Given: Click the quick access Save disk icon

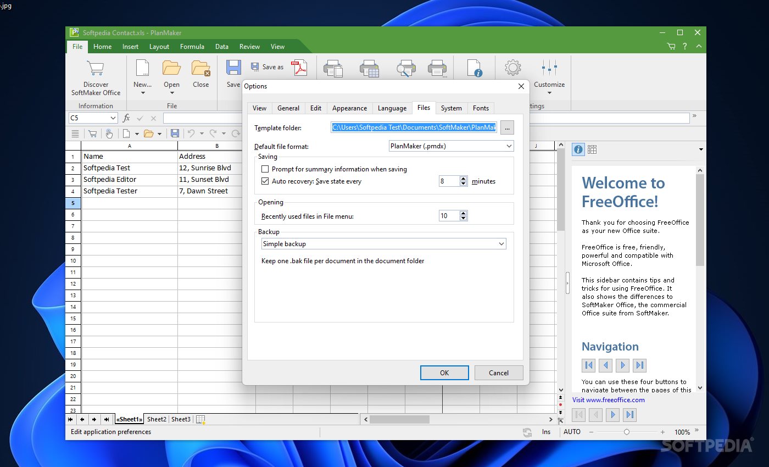Looking at the screenshot, I should (x=175, y=134).
